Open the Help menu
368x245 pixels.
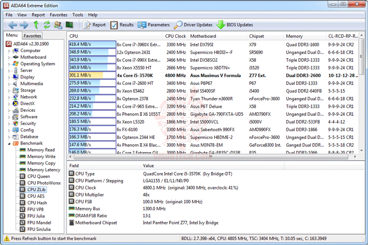[93, 15]
